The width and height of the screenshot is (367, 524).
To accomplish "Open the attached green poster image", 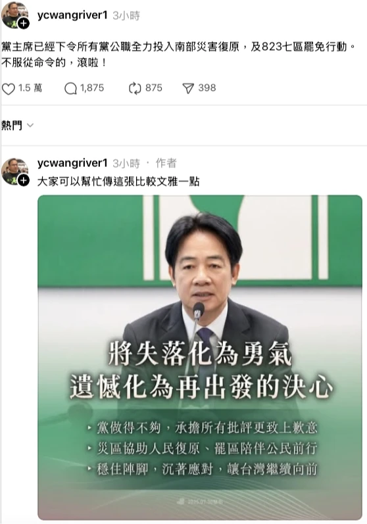I will click(x=200, y=358).
